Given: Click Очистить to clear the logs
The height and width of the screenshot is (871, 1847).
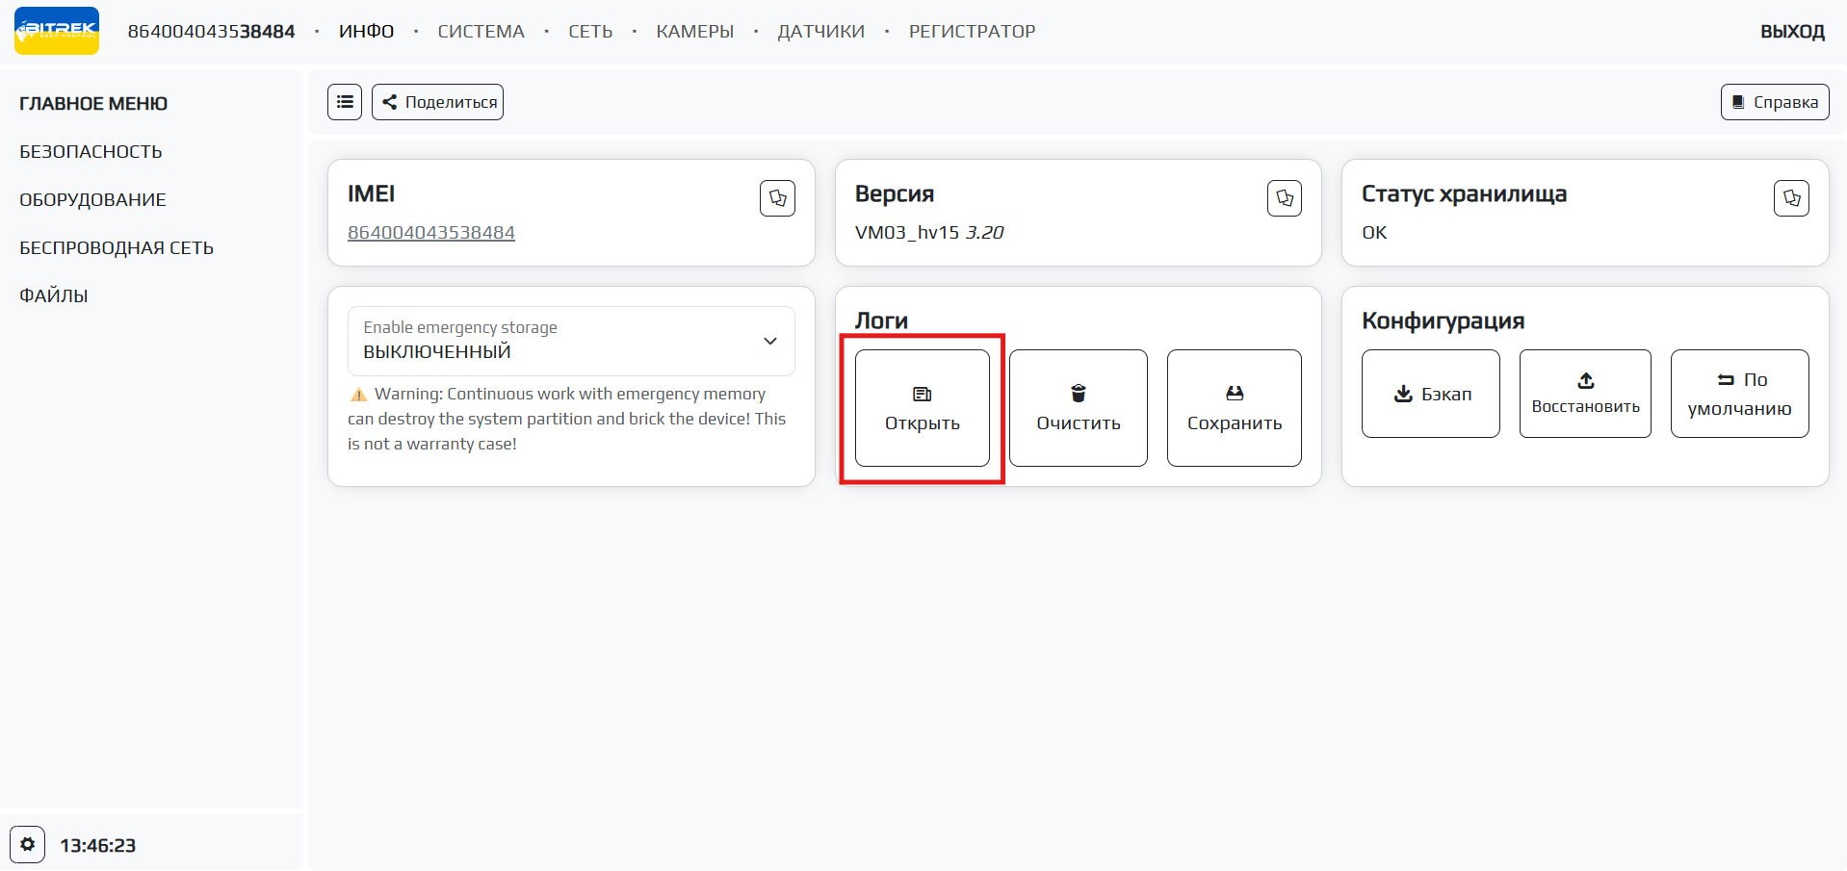Looking at the screenshot, I should (1078, 408).
